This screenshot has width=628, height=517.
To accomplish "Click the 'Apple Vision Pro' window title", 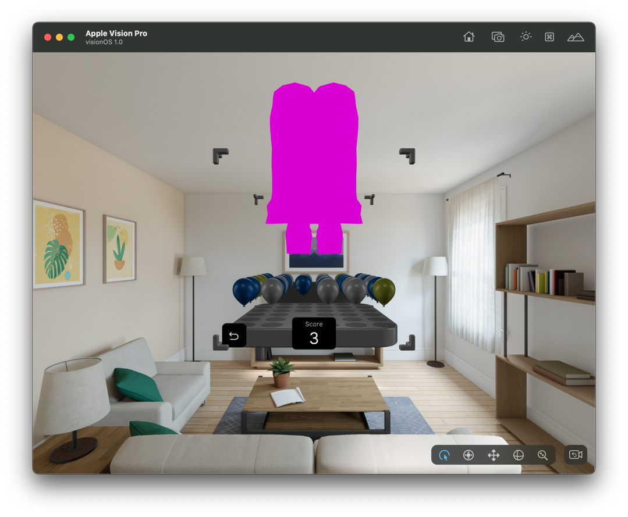I will tap(116, 33).
